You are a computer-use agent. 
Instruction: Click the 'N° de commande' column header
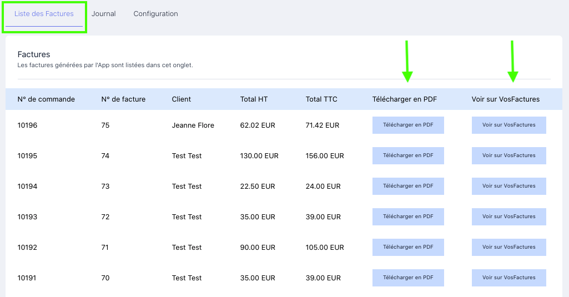[46, 99]
